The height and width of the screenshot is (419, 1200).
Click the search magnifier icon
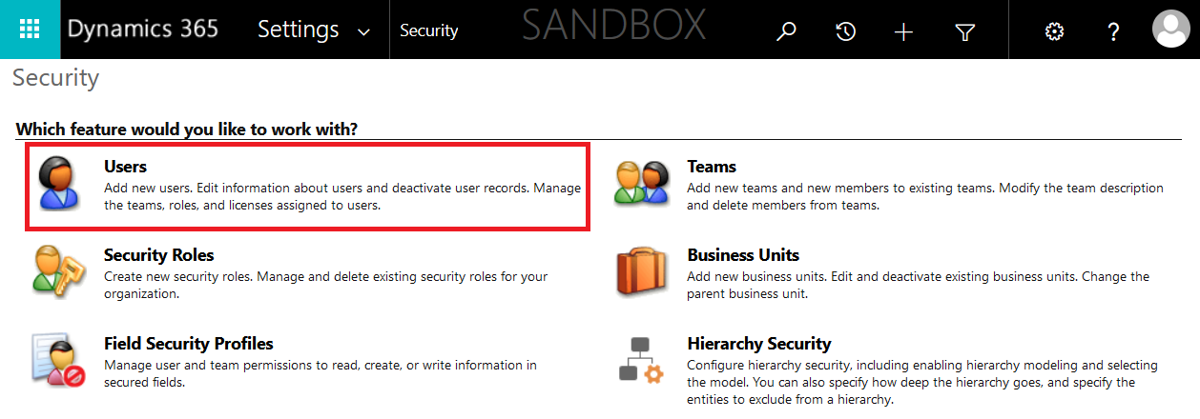click(786, 31)
